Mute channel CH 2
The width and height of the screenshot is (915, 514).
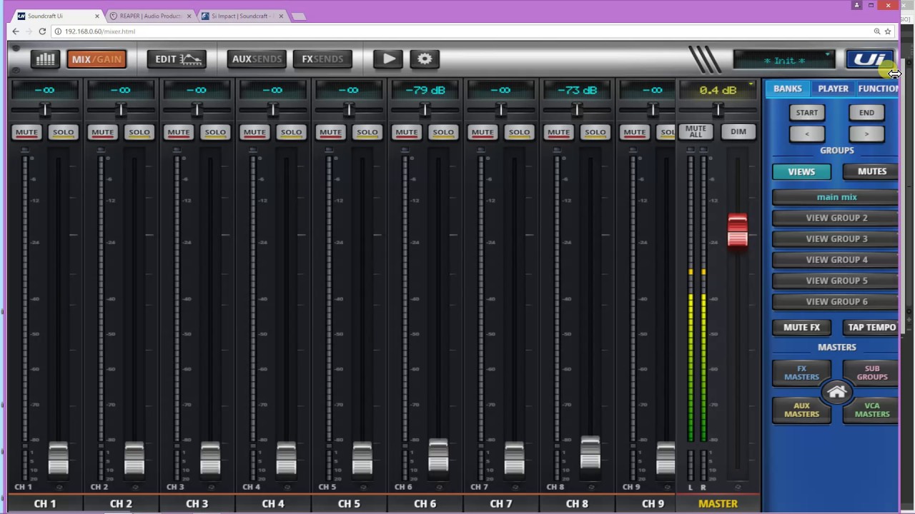[x=102, y=132]
